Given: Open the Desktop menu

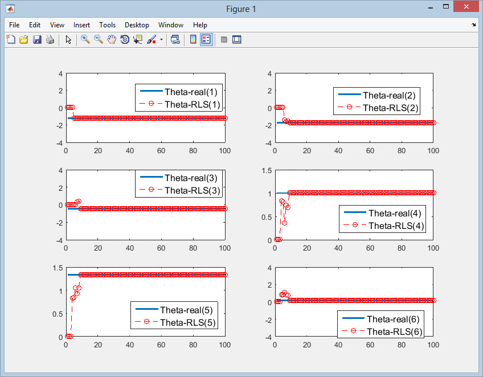Looking at the screenshot, I should click(137, 25).
